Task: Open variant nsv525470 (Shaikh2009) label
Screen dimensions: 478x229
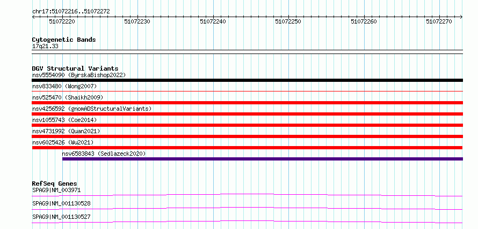Action: coord(68,97)
